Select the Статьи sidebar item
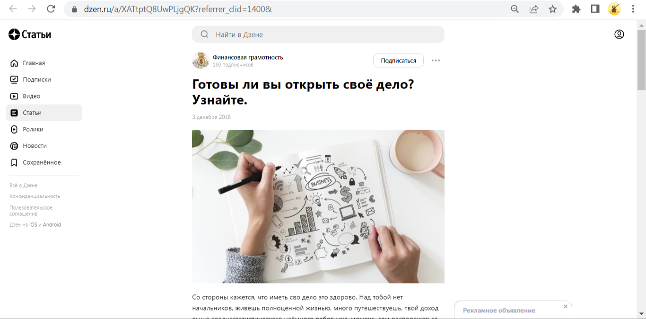The image size is (646, 319). click(x=44, y=113)
